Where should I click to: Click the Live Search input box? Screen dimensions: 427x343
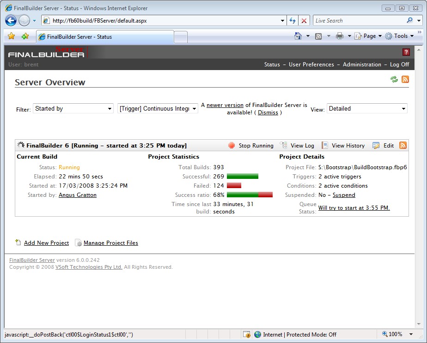359,21
